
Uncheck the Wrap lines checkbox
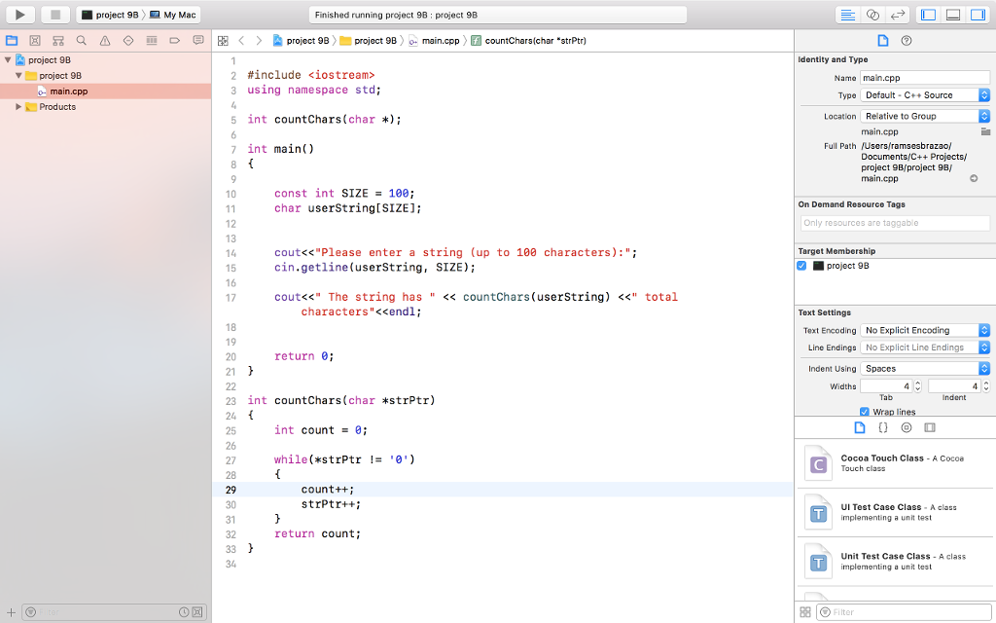(x=865, y=412)
